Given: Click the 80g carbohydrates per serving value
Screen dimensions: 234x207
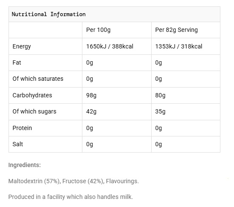Looking at the screenshot, I should [x=160, y=95].
